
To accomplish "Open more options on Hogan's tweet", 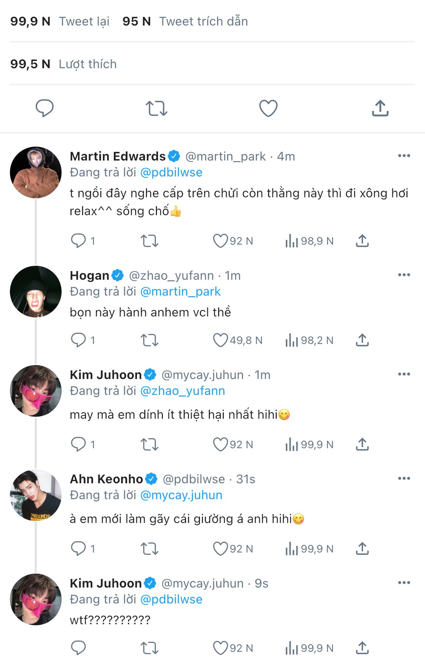I will click(404, 275).
